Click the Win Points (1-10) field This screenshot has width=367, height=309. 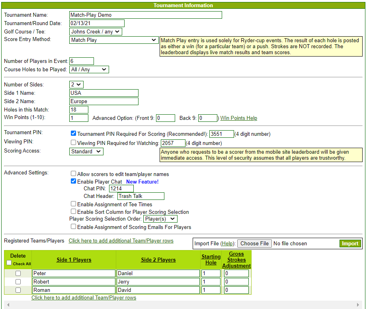coord(79,118)
